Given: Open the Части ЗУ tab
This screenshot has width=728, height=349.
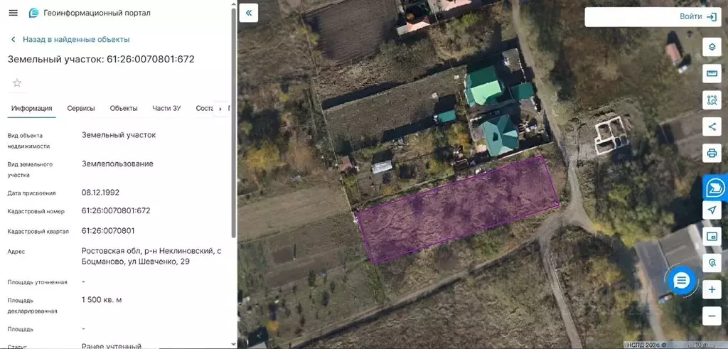Looking at the screenshot, I should click(166, 108).
